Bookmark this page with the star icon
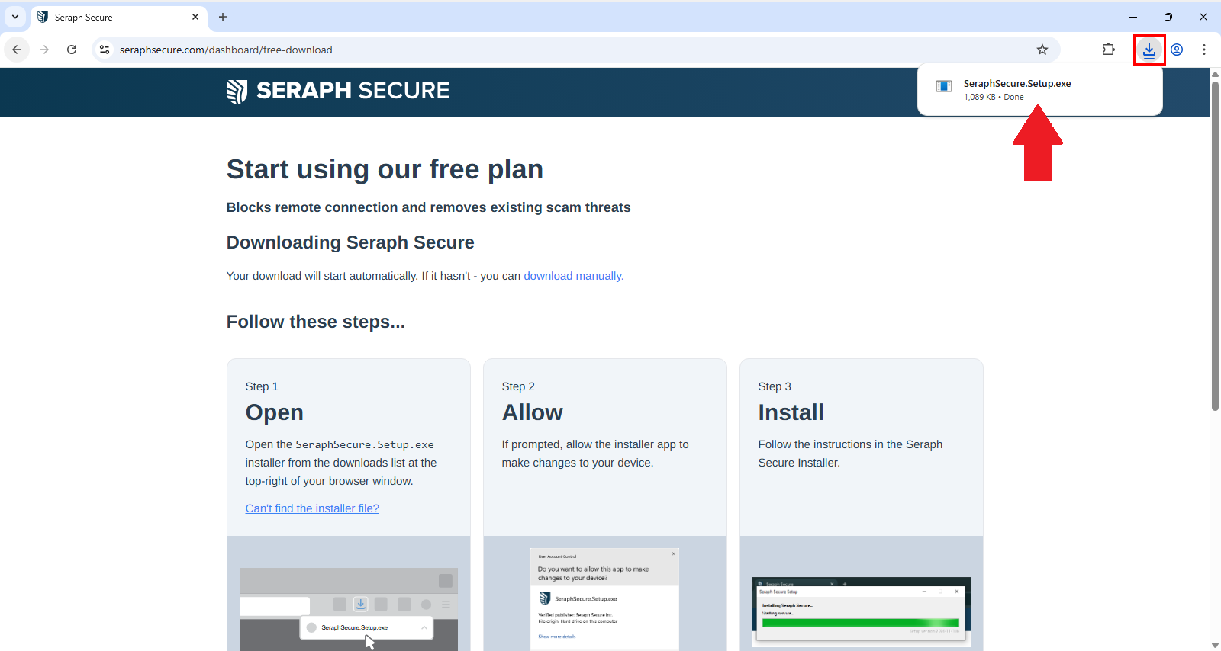This screenshot has height=651, width=1221. pyautogui.click(x=1042, y=50)
